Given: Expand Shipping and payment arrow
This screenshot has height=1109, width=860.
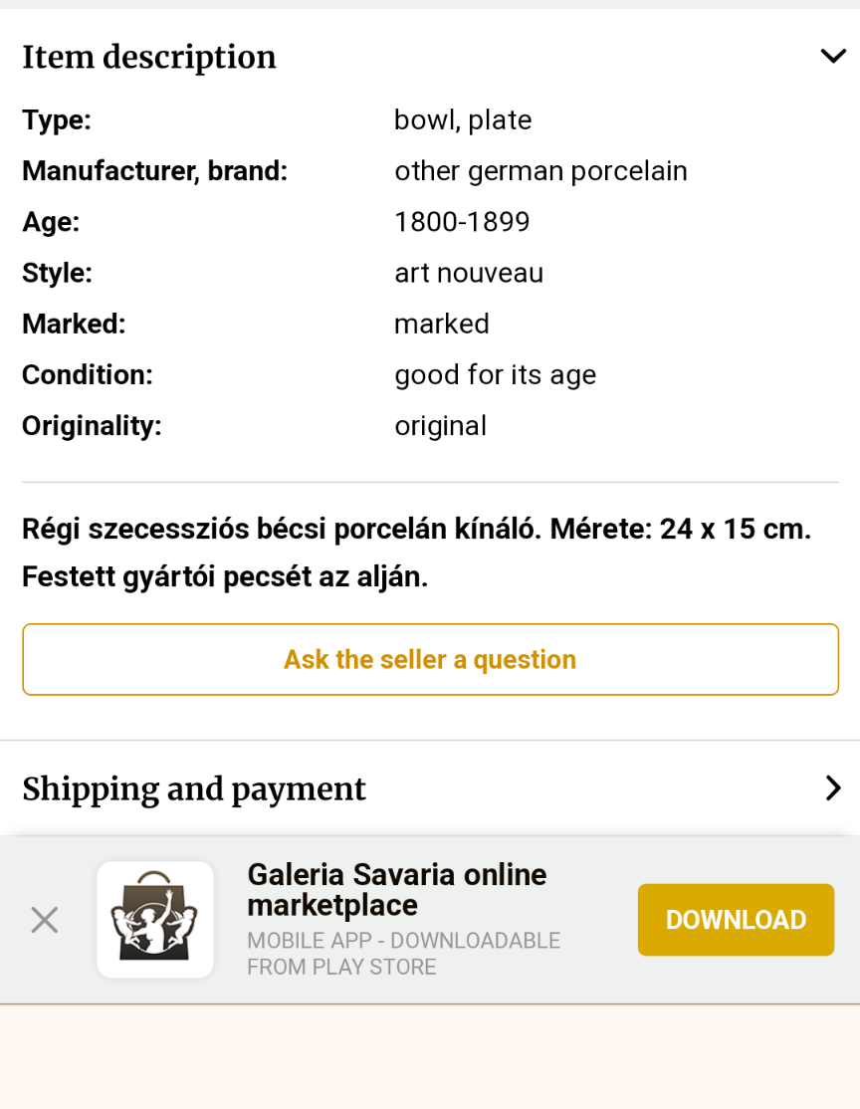Looking at the screenshot, I should [832, 788].
